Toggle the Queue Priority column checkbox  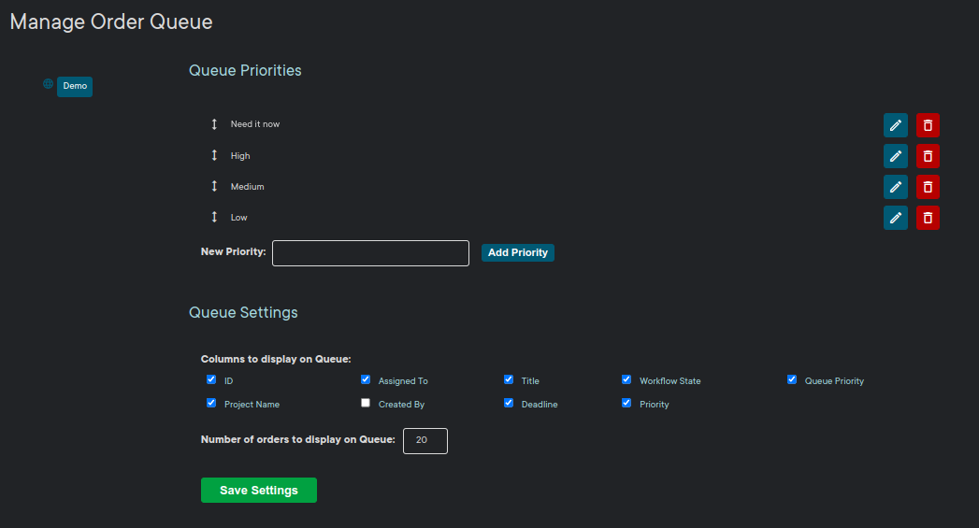(x=792, y=380)
